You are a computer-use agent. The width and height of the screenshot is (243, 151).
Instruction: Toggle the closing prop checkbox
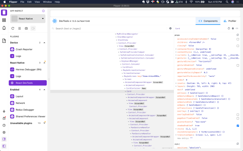[x=238, y=46]
